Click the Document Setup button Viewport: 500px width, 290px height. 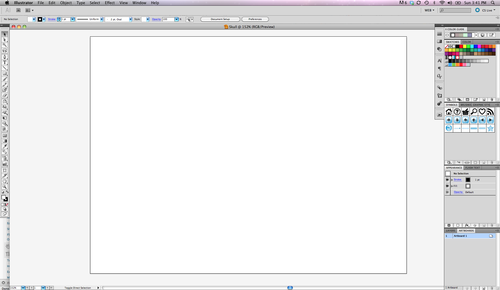point(220,19)
